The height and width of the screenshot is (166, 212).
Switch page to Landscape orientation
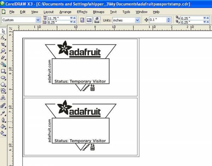pos(89,20)
